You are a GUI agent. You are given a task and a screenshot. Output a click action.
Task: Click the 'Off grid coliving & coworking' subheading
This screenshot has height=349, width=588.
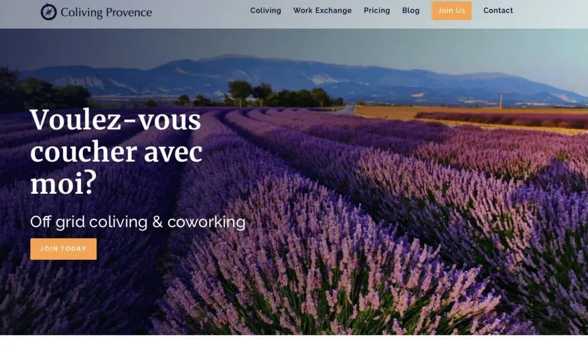pos(138,222)
